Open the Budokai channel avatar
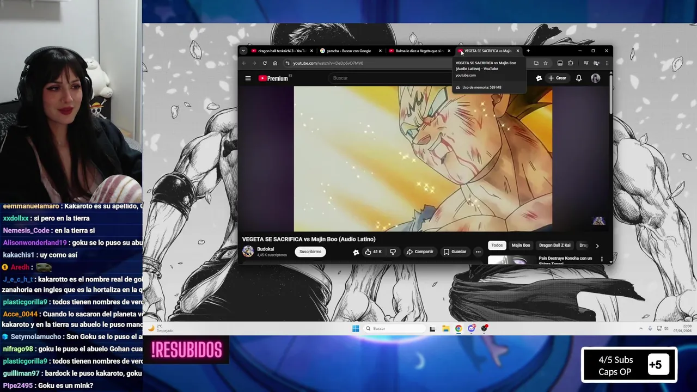697x392 pixels. tap(248, 252)
